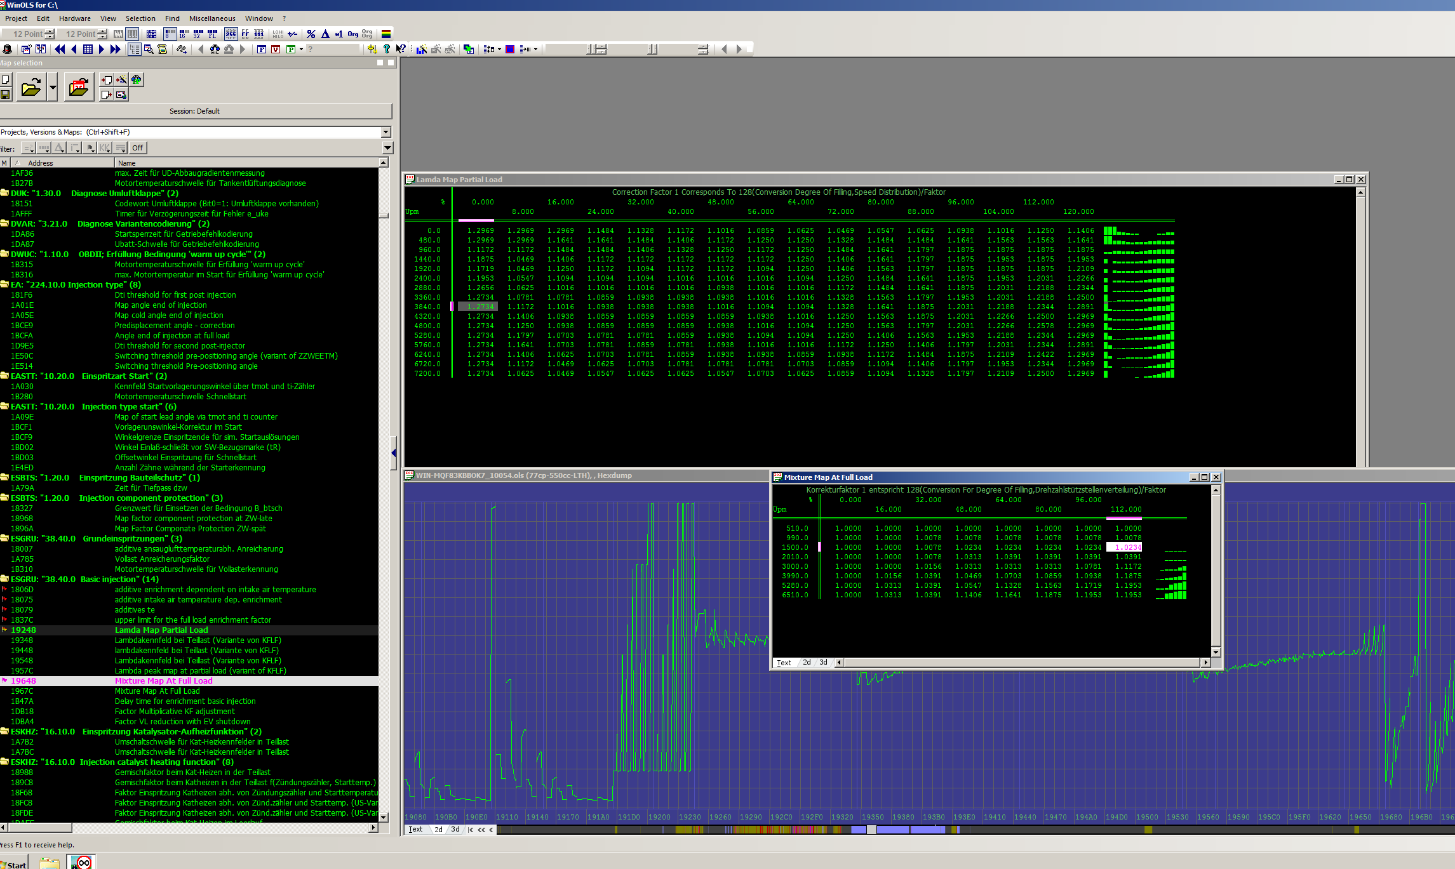This screenshot has height=869, width=1455.
Task: Open the folder with red archive icon
Action: (79, 87)
